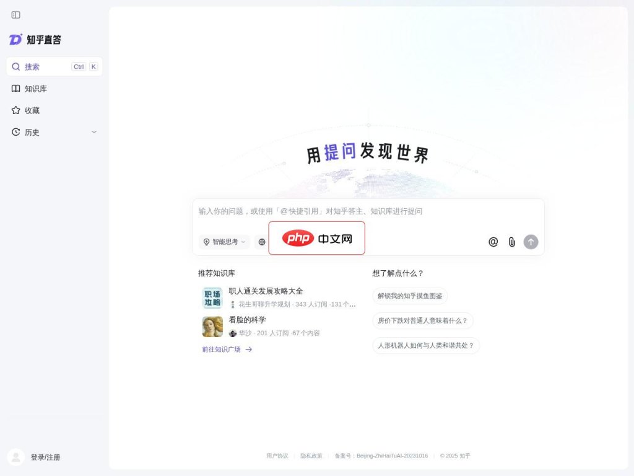Click the paperclip attachment icon

[512, 242]
